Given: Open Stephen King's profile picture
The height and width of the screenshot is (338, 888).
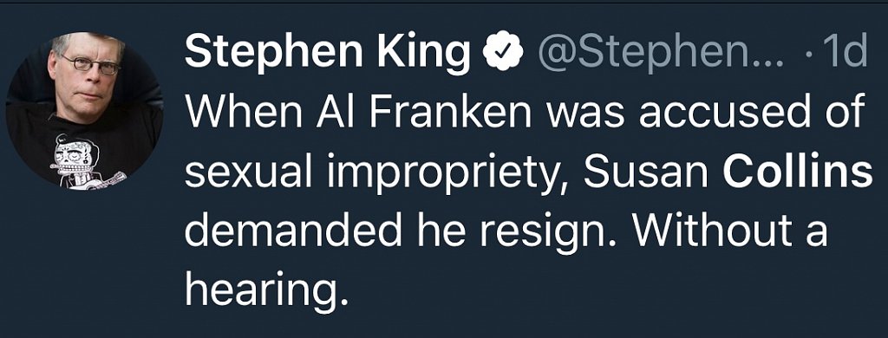Looking at the screenshot, I should pyautogui.click(x=84, y=110).
